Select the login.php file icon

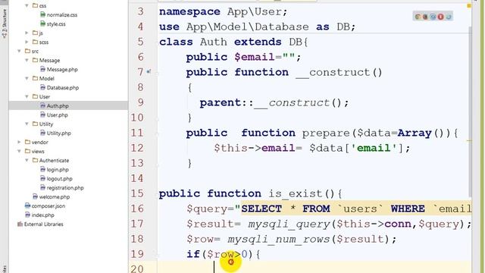click(x=42, y=169)
